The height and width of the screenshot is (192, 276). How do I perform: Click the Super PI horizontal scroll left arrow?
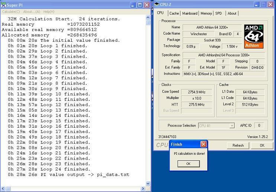pos(3,189)
